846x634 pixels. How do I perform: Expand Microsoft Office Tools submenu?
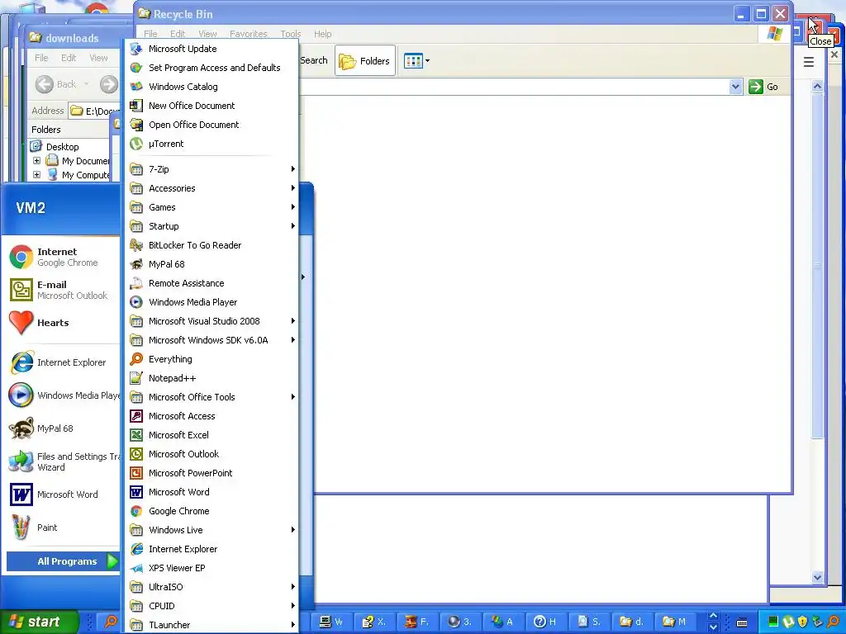click(x=211, y=397)
